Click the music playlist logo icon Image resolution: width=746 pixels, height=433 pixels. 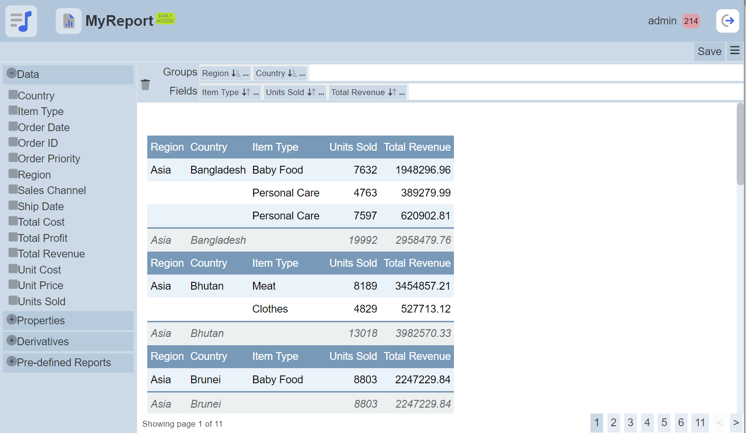(x=21, y=21)
